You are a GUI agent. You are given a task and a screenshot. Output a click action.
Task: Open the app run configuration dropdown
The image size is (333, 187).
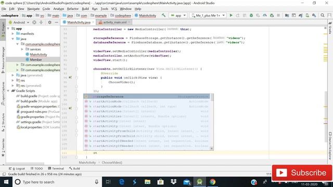point(178,15)
